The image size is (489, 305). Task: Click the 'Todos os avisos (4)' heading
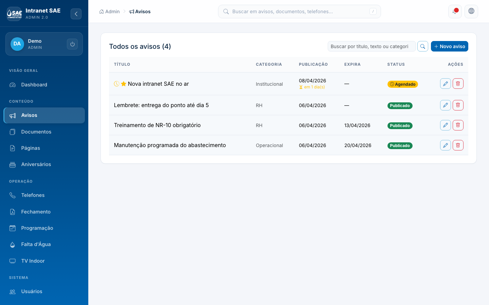click(x=140, y=46)
